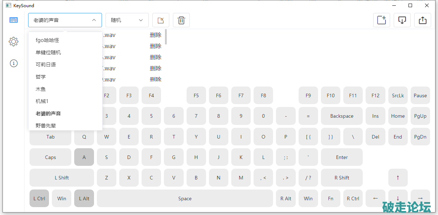Screen dimensions: 438x215
Task: Open the info page in sidebar
Action: pos(14,64)
